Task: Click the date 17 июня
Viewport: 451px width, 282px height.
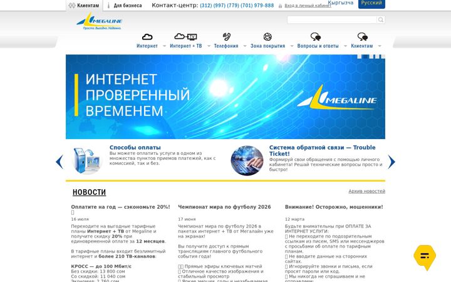Action: click(187, 219)
